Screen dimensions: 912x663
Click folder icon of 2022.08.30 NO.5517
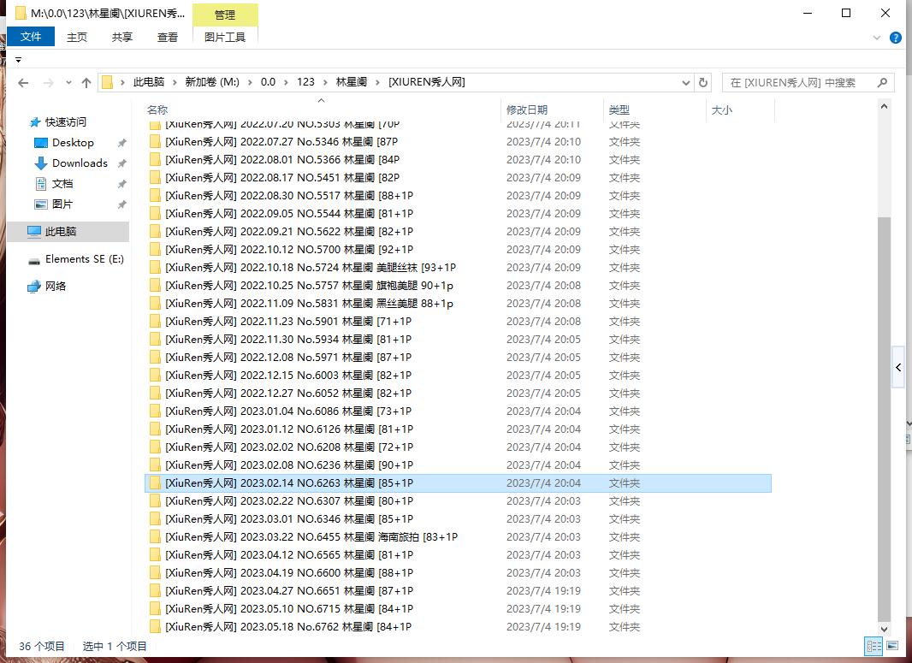(x=155, y=195)
